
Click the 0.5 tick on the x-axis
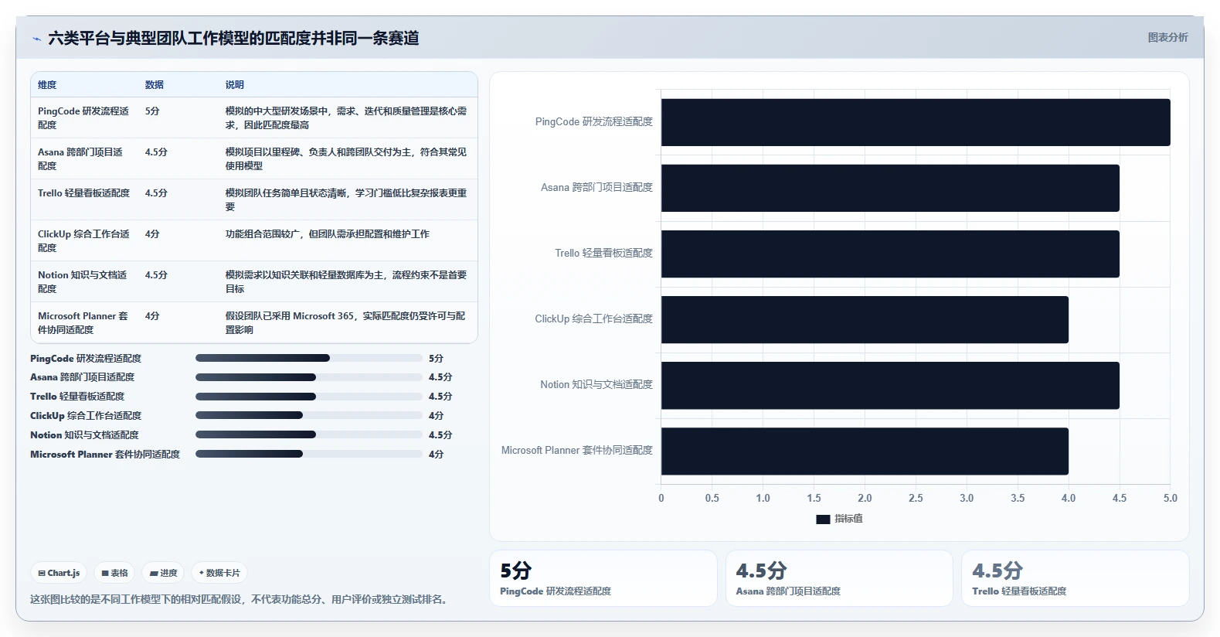click(x=712, y=499)
